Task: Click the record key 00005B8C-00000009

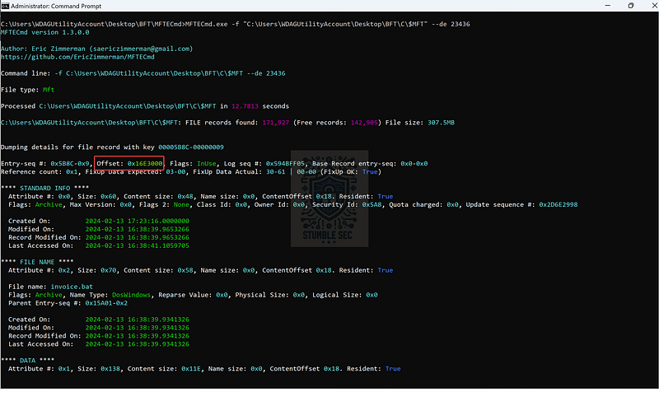Action: coord(191,147)
